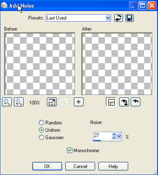Close the Add Noise dialog
The height and width of the screenshot is (175, 158).
pos(152,6)
